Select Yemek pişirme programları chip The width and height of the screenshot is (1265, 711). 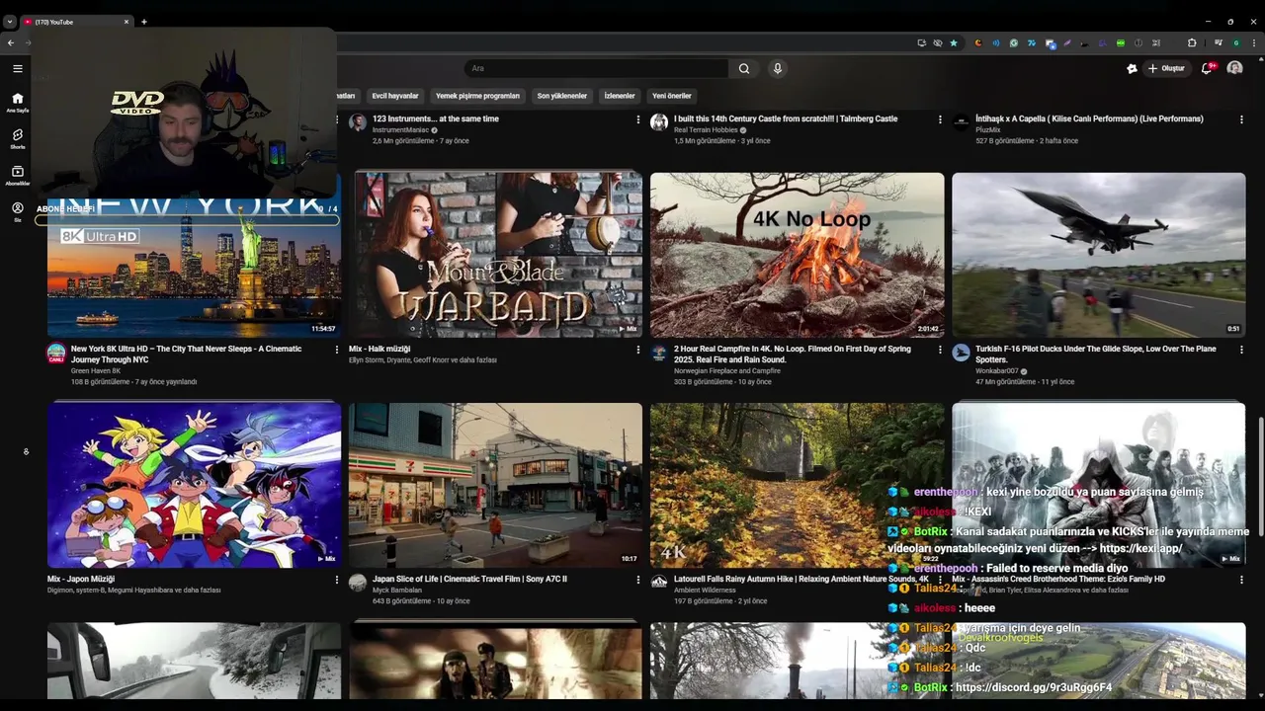[x=477, y=96]
